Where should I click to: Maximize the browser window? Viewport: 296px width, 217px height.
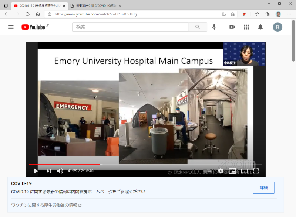pos(279,4)
